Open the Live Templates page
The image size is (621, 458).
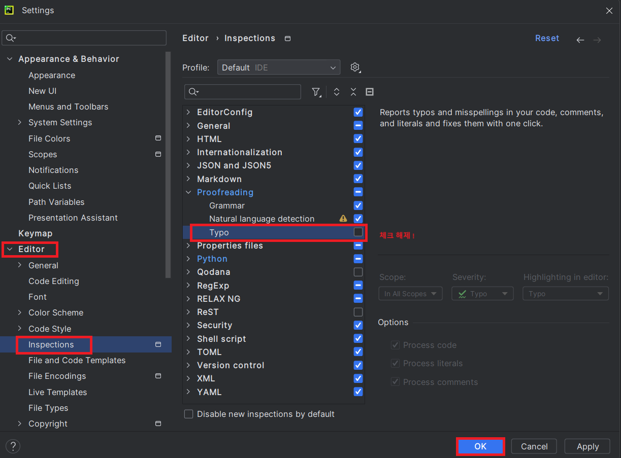(58, 392)
